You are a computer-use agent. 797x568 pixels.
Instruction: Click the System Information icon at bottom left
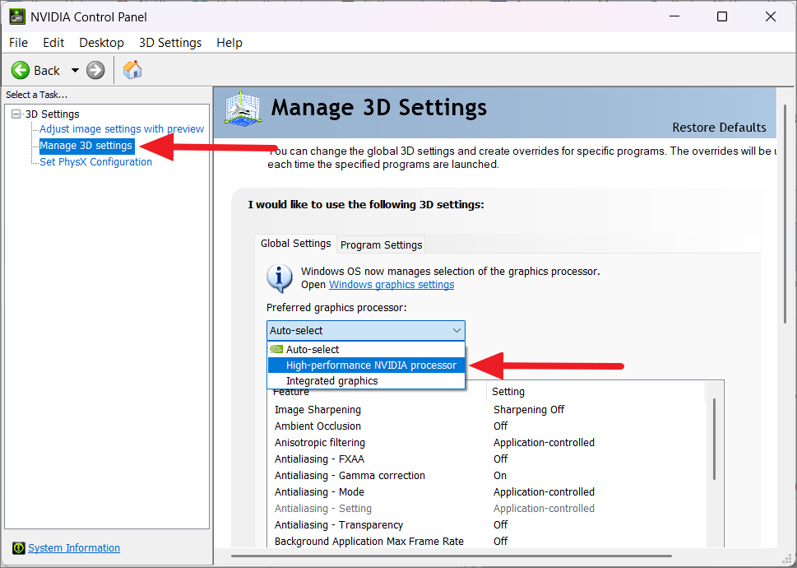(x=18, y=547)
